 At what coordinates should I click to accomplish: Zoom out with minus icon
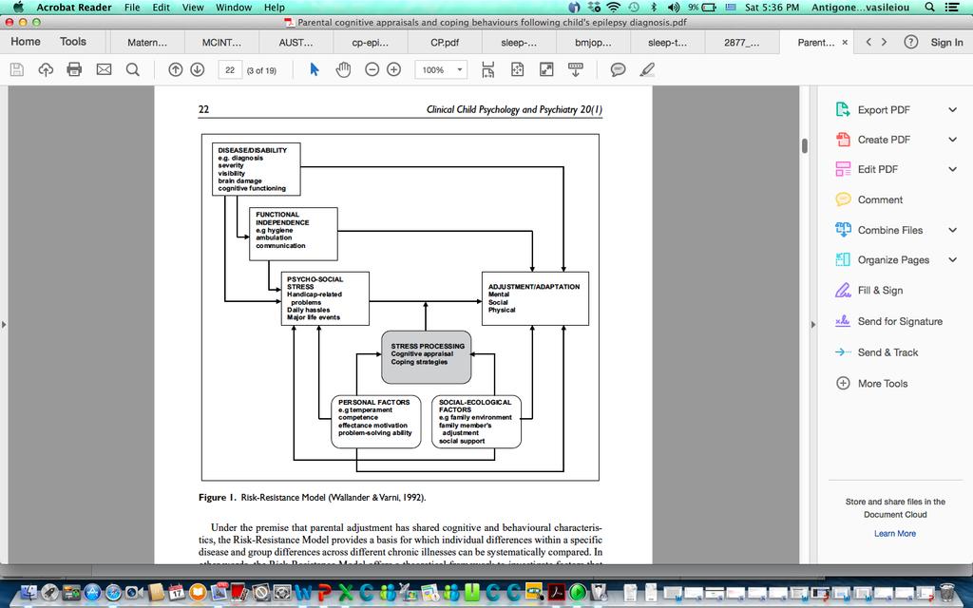click(x=372, y=69)
